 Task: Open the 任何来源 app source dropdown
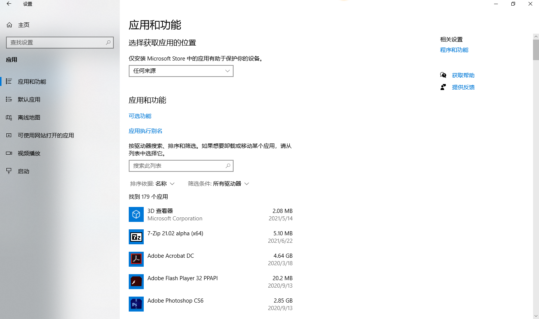[181, 71]
